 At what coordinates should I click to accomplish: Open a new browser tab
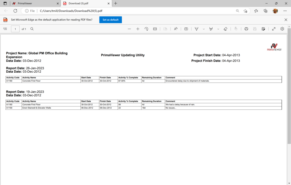click(x=116, y=3)
